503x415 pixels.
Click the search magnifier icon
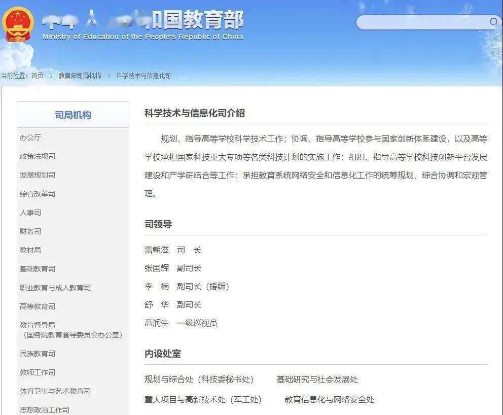[x=493, y=22]
